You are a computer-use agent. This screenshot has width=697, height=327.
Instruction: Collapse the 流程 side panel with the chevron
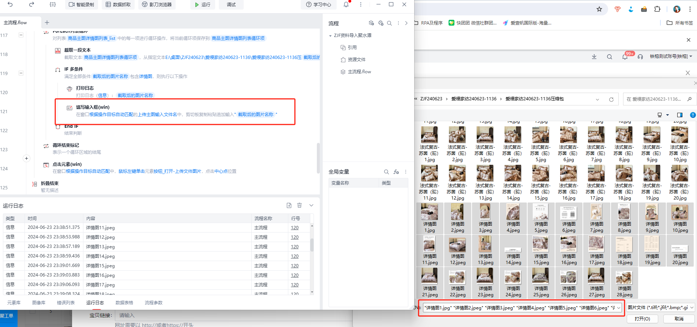(406, 23)
